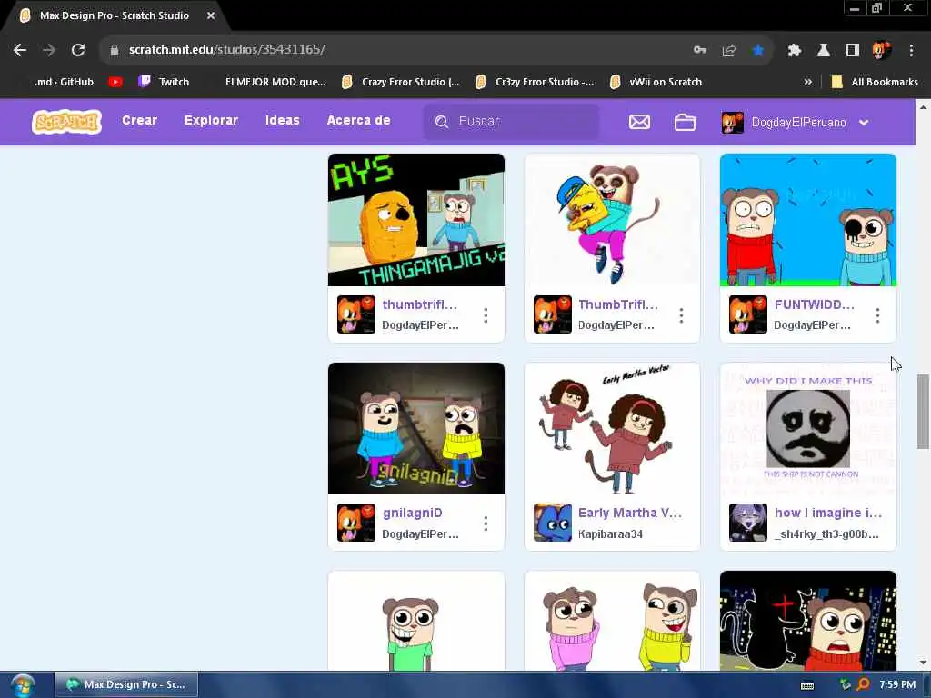Click the search magnifier icon
This screenshot has height=698, width=931.
click(x=441, y=122)
